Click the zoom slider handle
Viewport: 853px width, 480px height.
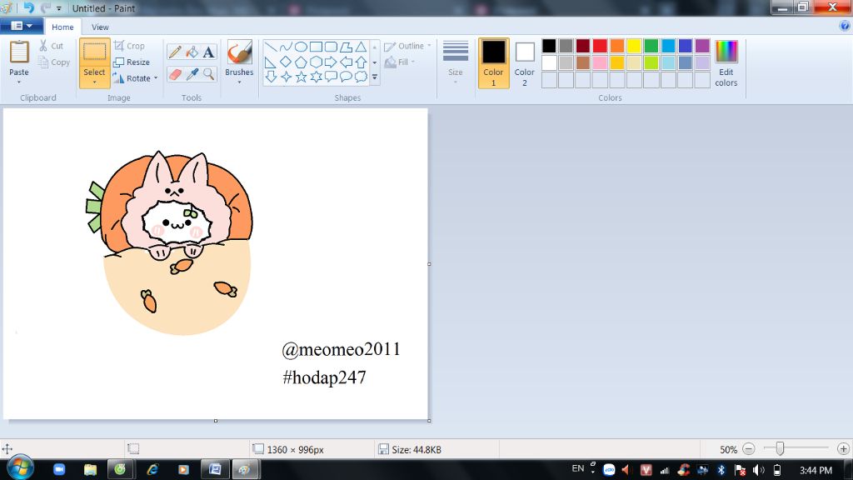pos(780,448)
